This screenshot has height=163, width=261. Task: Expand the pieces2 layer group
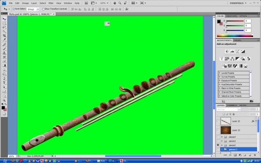tap(222, 145)
